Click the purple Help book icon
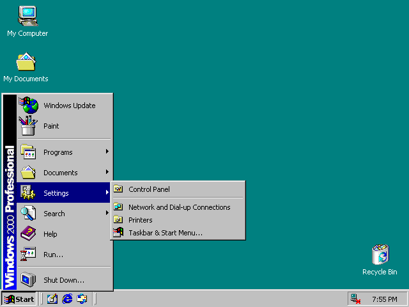The width and height of the screenshot is (409, 307). pos(28,233)
